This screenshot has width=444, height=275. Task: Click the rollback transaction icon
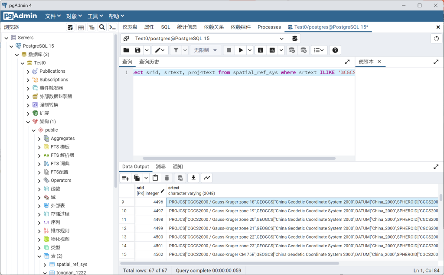click(303, 50)
